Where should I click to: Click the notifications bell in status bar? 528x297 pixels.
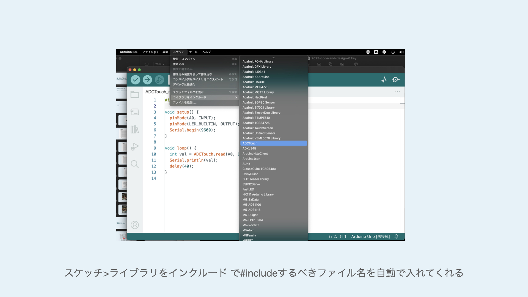pos(396,237)
